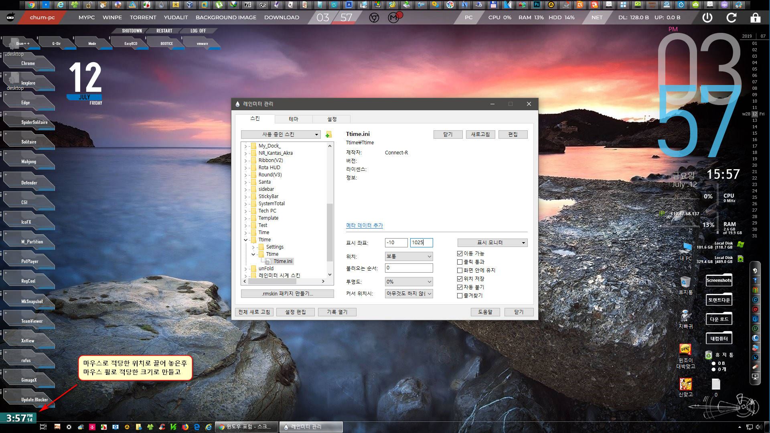Click the skin tree vertical scrollbar thumb
The width and height of the screenshot is (770, 433).
pyautogui.click(x=330, y=233)
